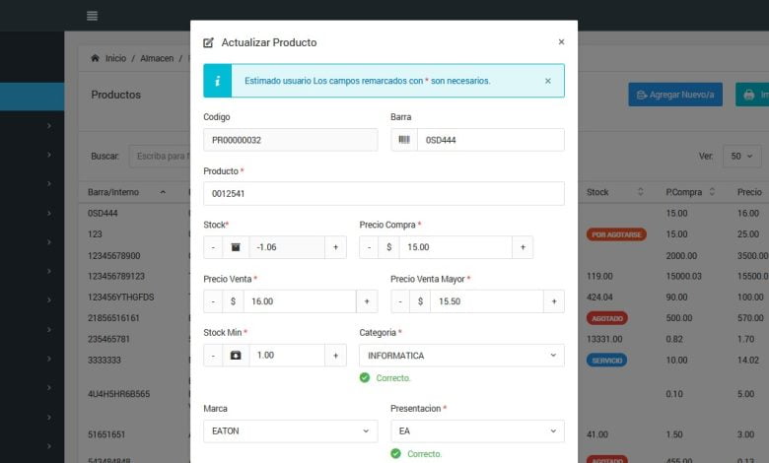The width and height of the screenshot is (769, 463).
Task: Increase Precio Venta Mayor with plus button
Action: pos(554,301)
